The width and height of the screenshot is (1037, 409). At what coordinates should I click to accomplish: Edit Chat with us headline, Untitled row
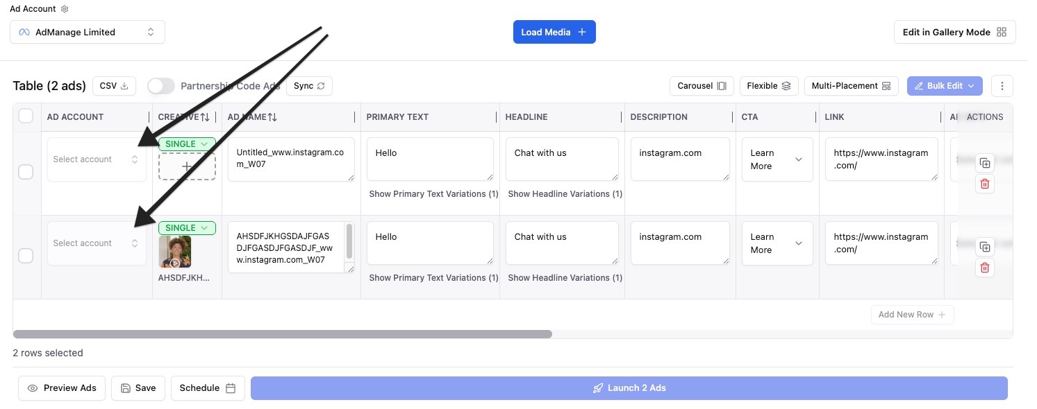pos(562,159)
